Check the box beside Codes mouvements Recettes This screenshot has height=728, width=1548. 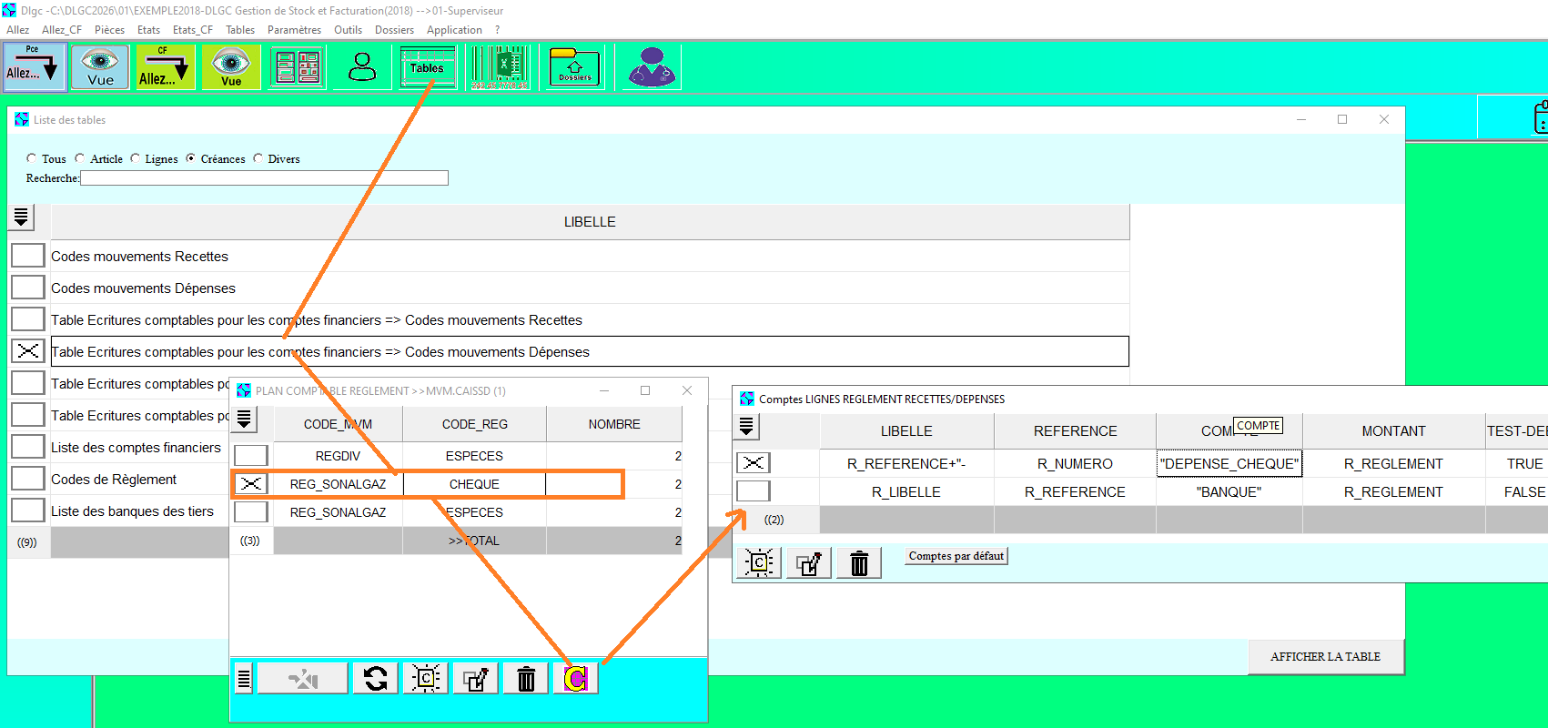click(x=28, y=256)
